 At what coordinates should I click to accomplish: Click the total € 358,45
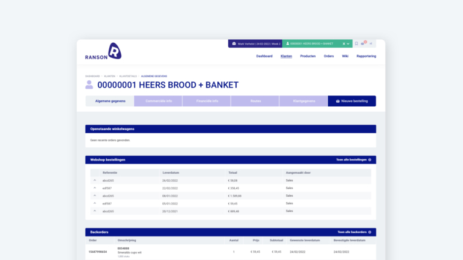coord(234,188)
